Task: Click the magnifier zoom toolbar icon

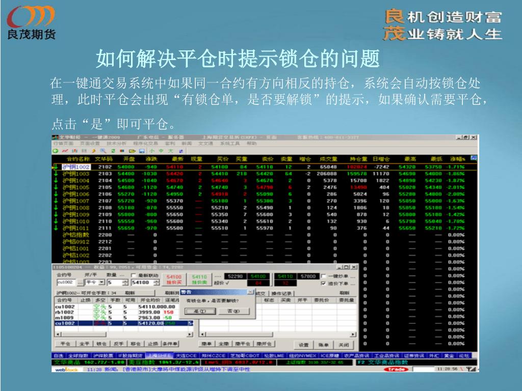Action: [x=103, y=151]
